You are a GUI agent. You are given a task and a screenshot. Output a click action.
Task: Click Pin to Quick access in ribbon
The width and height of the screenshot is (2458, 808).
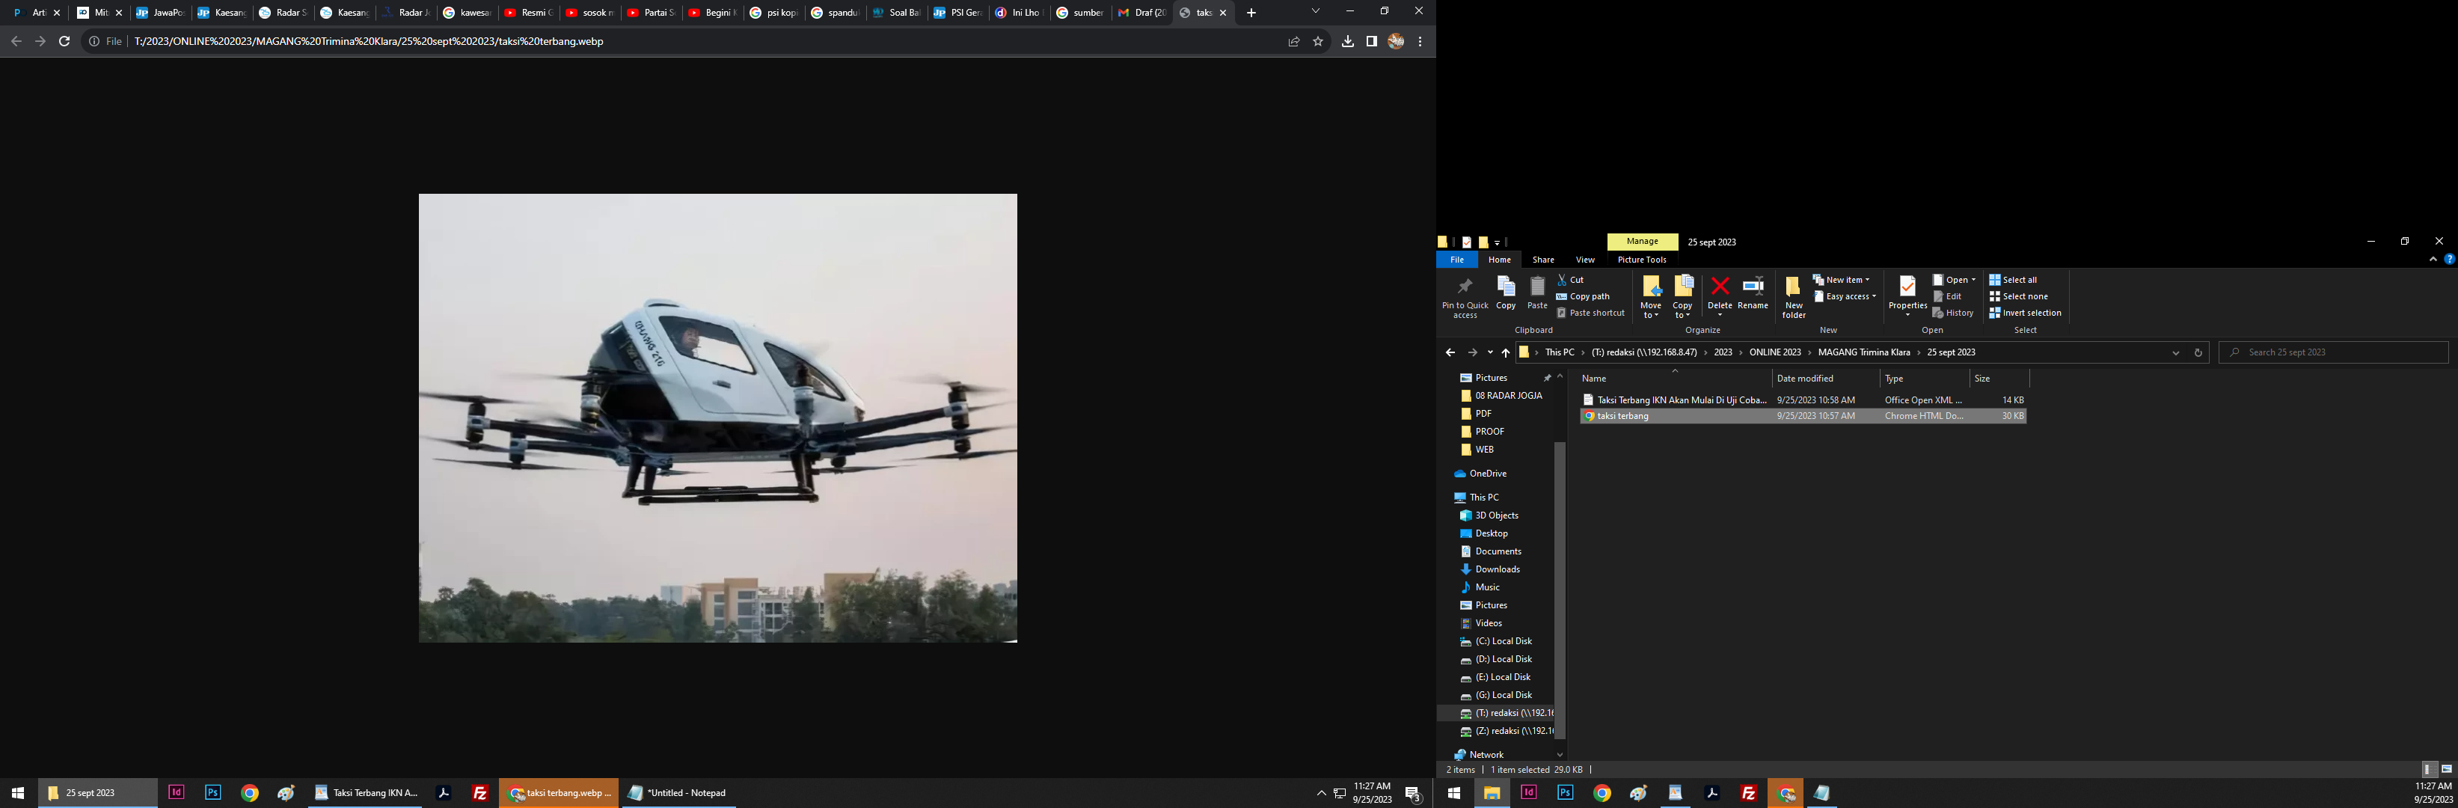coord(1465,298)
